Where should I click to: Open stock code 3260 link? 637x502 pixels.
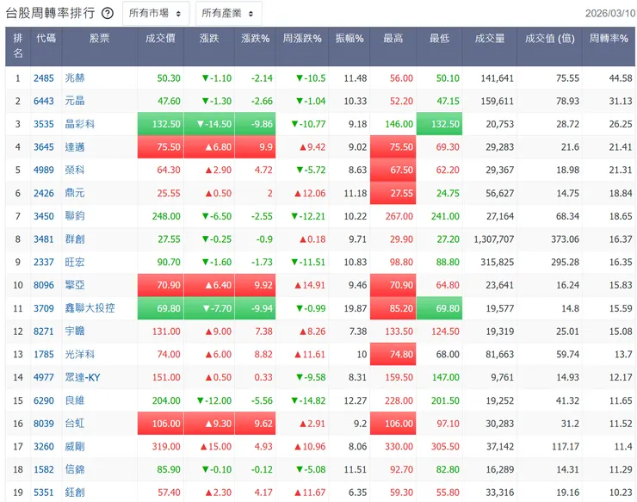click(43, 446)
